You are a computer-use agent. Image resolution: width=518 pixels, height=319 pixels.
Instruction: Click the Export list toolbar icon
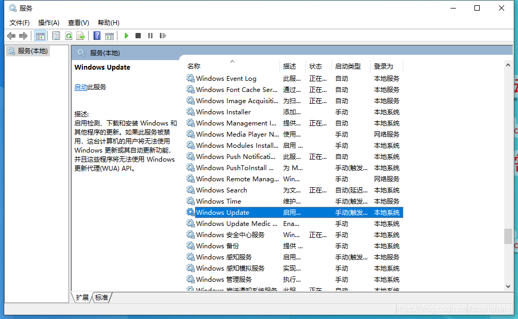coord(81,36)
